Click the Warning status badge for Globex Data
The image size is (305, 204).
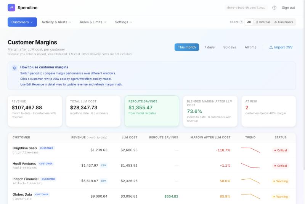281,196
